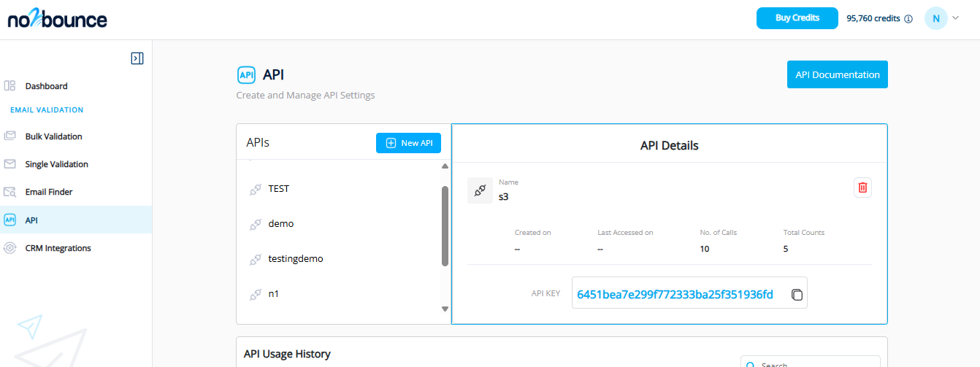980x367 pixels.
Task: Select the API menu item
Action: click(76, 220)
